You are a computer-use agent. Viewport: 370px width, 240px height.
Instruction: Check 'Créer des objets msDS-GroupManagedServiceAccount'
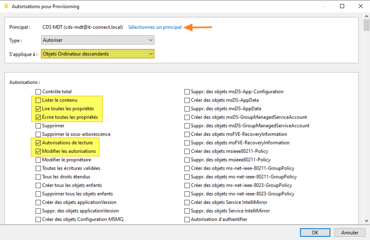point(187,117)
